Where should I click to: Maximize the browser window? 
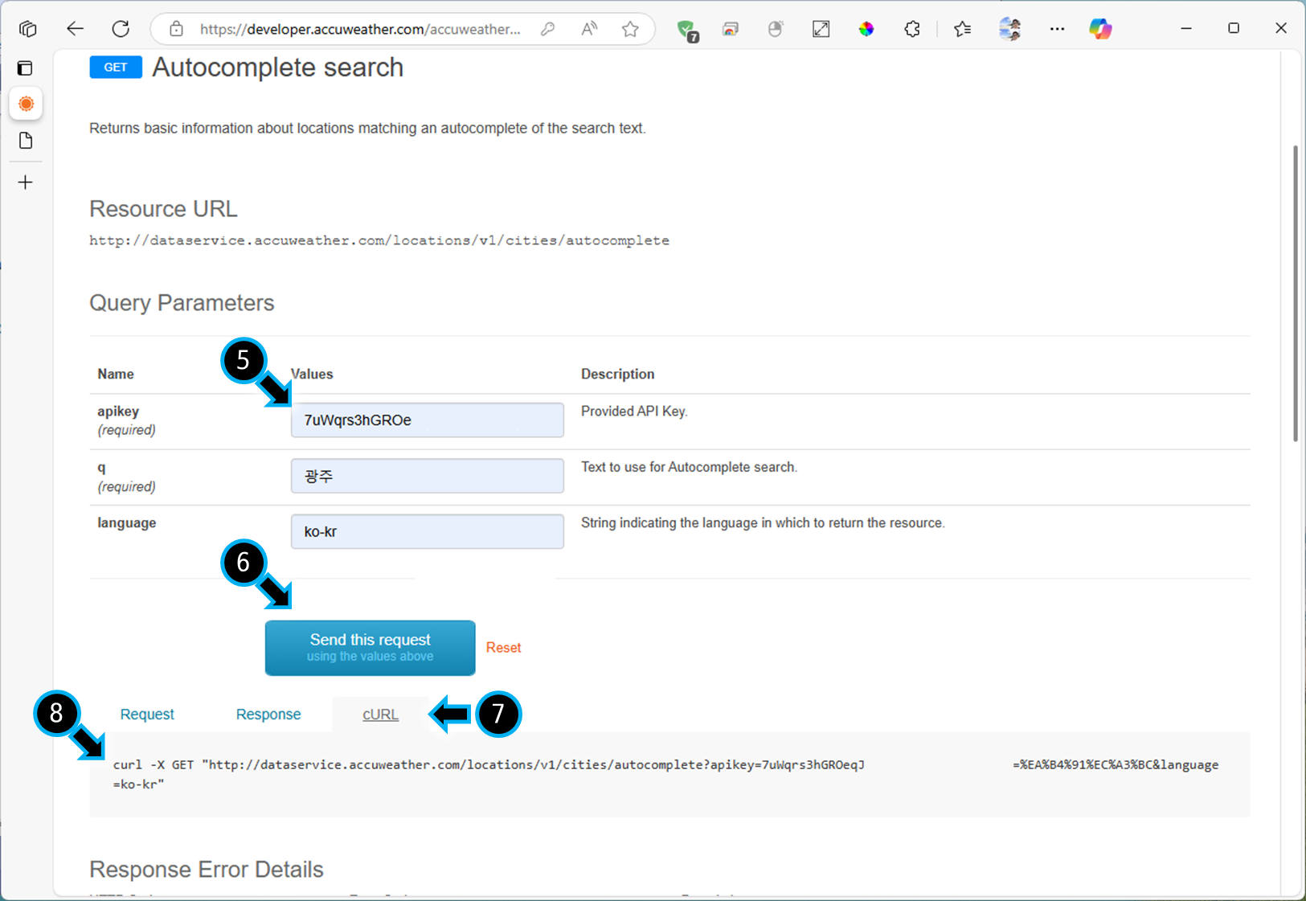1234,28
